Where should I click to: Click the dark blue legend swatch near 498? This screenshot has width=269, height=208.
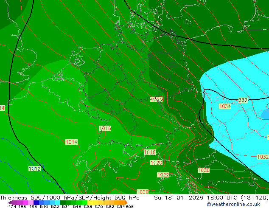tap(36, 202)
